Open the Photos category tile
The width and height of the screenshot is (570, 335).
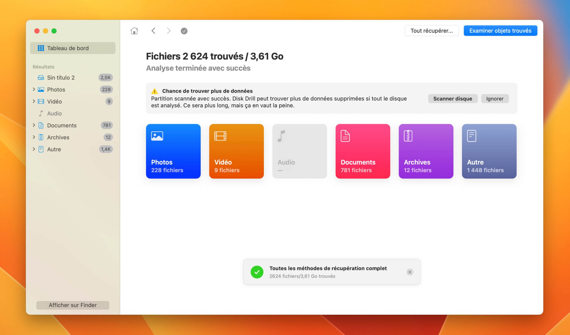[x=173, y=151]
